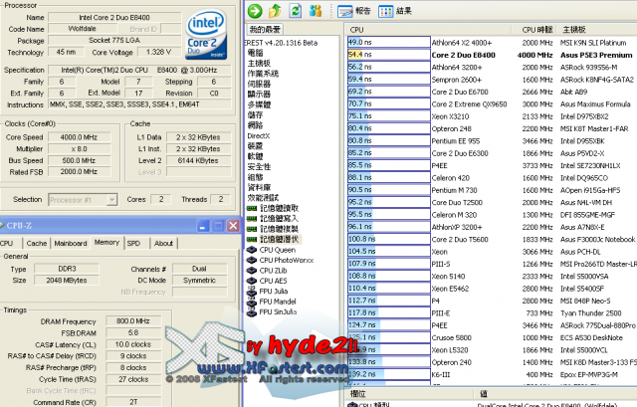Open the 作業系統 operating system tree node

[x=263, y=74]
